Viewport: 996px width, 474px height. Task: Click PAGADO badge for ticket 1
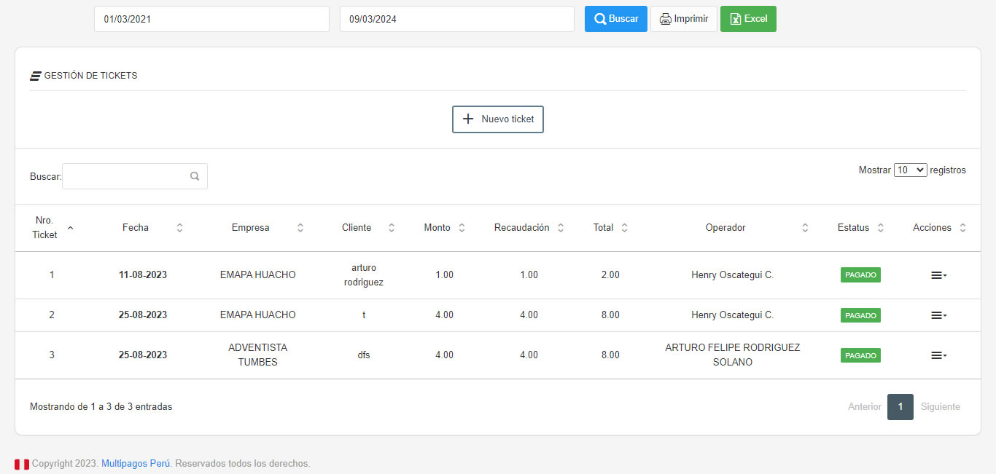[x=860, y=275]
